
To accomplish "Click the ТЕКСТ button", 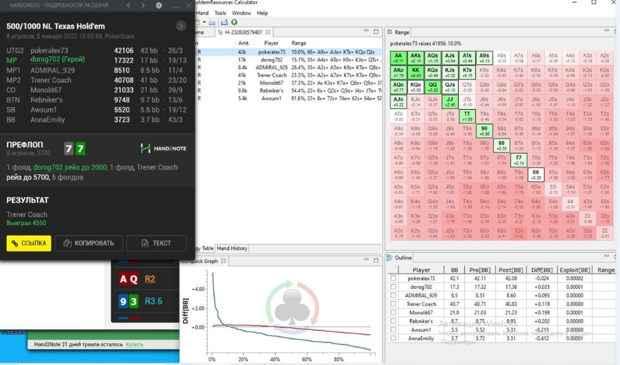I will pyautogui.click(x=156, y=243).
